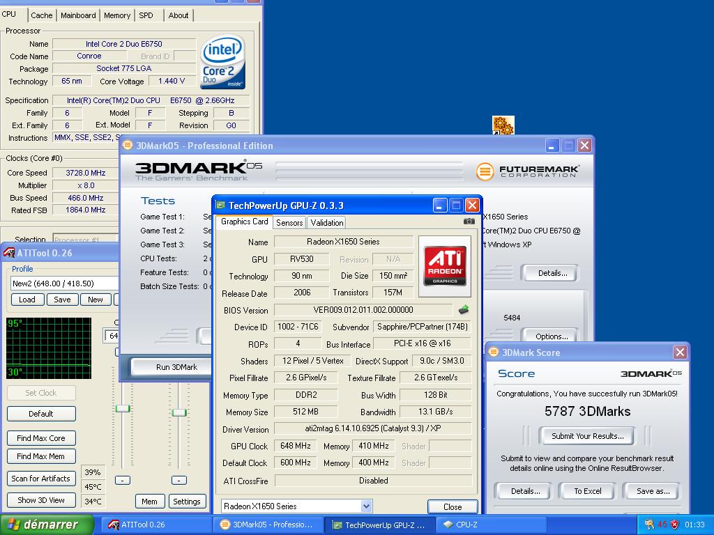Image resolution: width=714 pixels, height=535 pixels.
Task: Close the 3DMark Score window
Action: point(680,352)
